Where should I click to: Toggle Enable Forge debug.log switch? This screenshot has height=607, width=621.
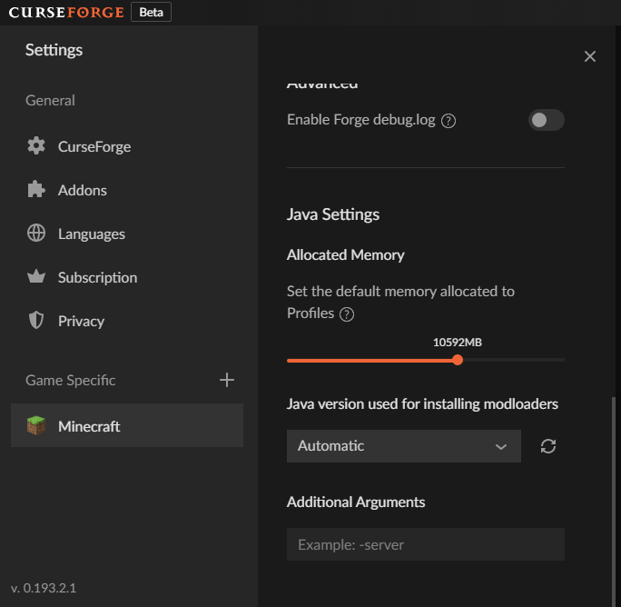pyautogui.click(x=547, y=120)
